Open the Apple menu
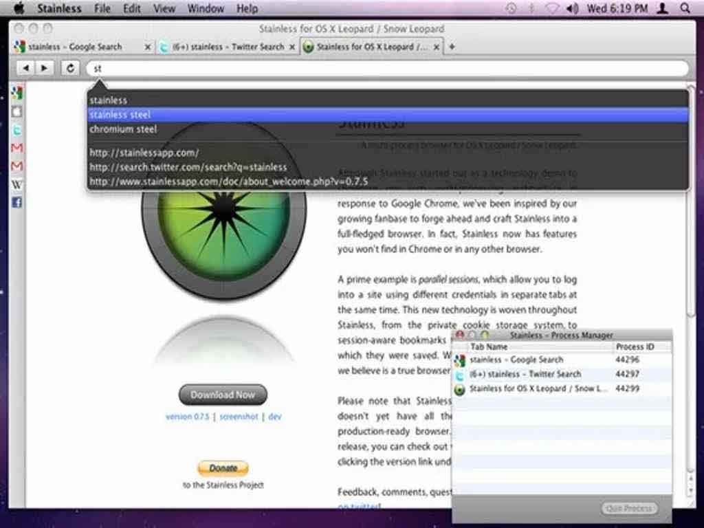 click(x=19, y=8)
